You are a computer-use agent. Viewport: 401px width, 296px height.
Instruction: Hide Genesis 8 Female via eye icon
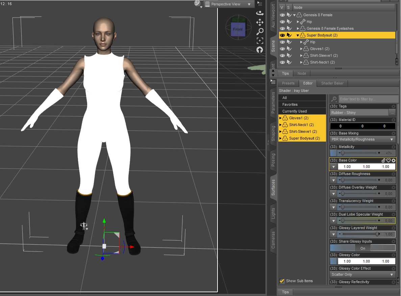282,15
